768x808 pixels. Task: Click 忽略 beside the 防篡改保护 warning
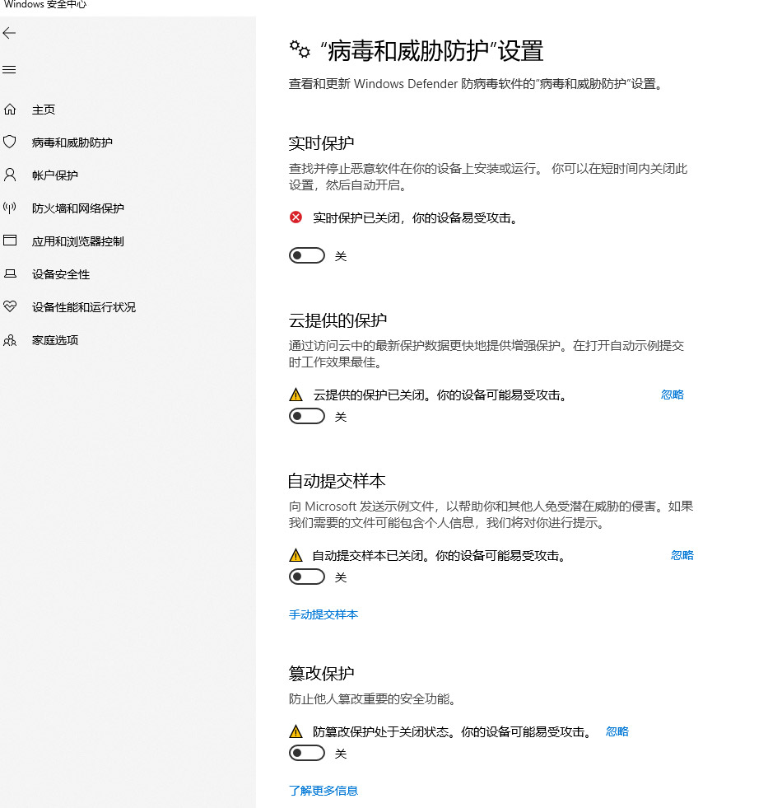point(617,731)
